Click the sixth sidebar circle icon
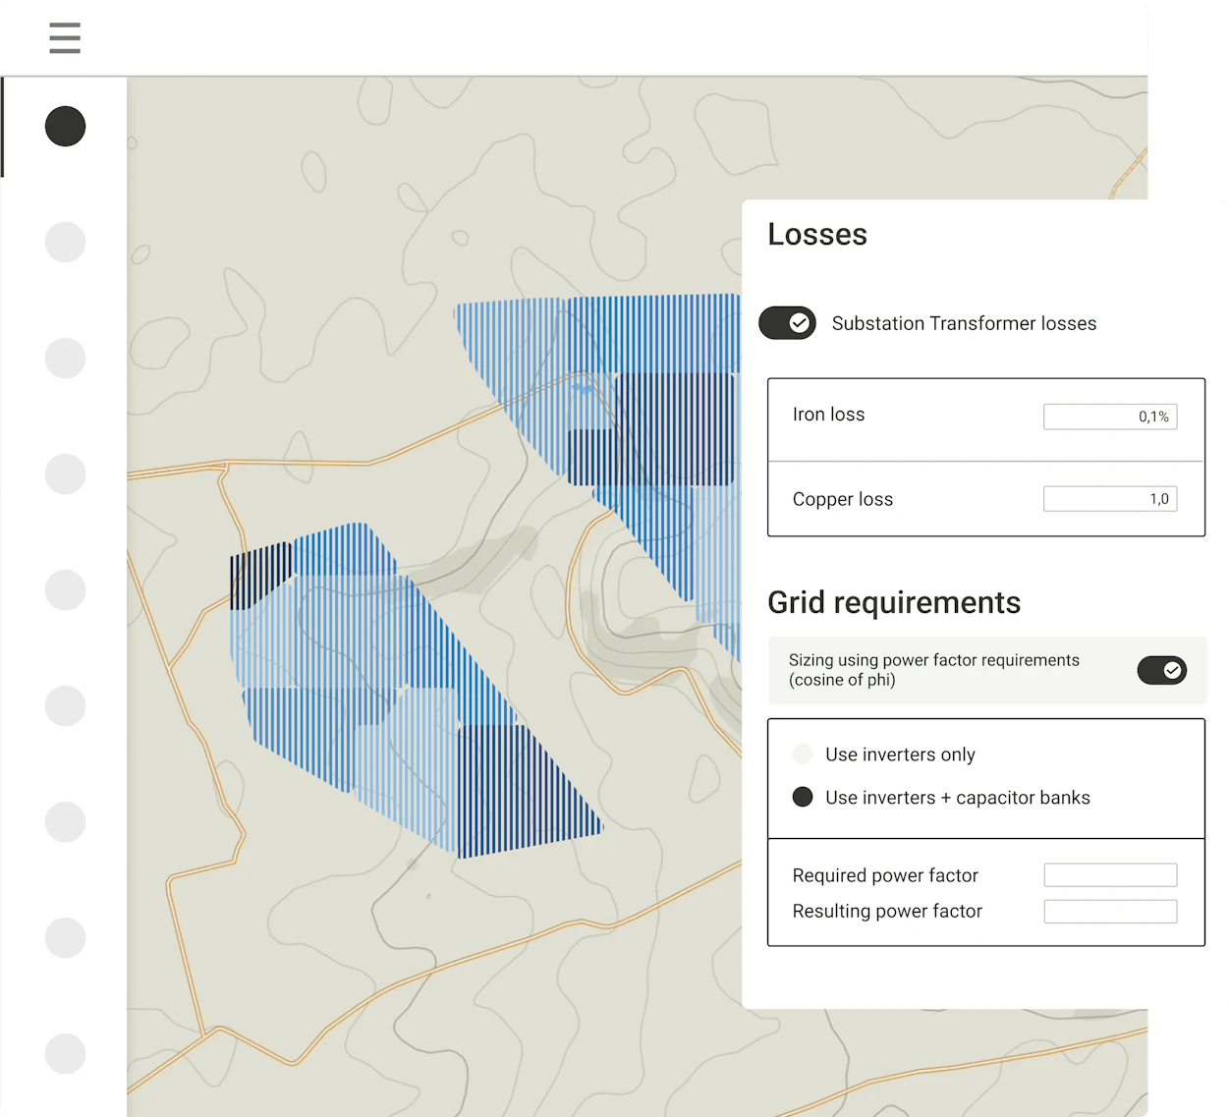Image resolution: width=1229 pixels, height=1117 pixels. click(66, 706)
